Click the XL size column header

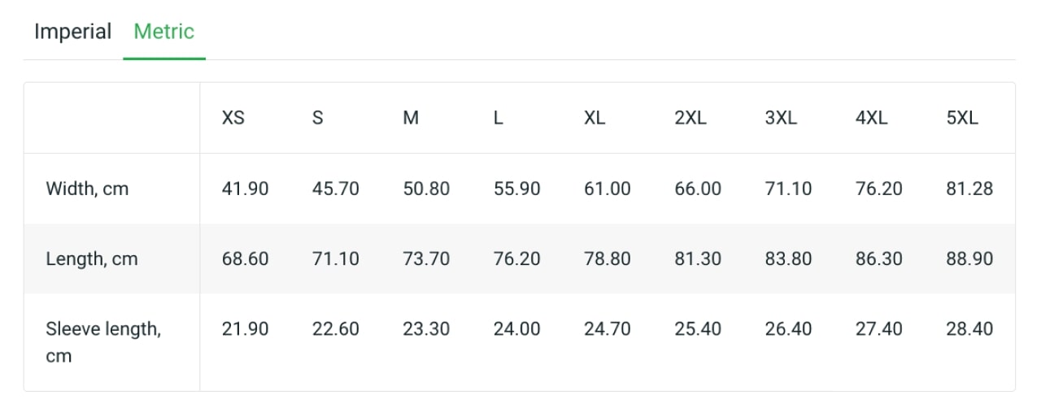pyautogui.click(x=595, y=118)
